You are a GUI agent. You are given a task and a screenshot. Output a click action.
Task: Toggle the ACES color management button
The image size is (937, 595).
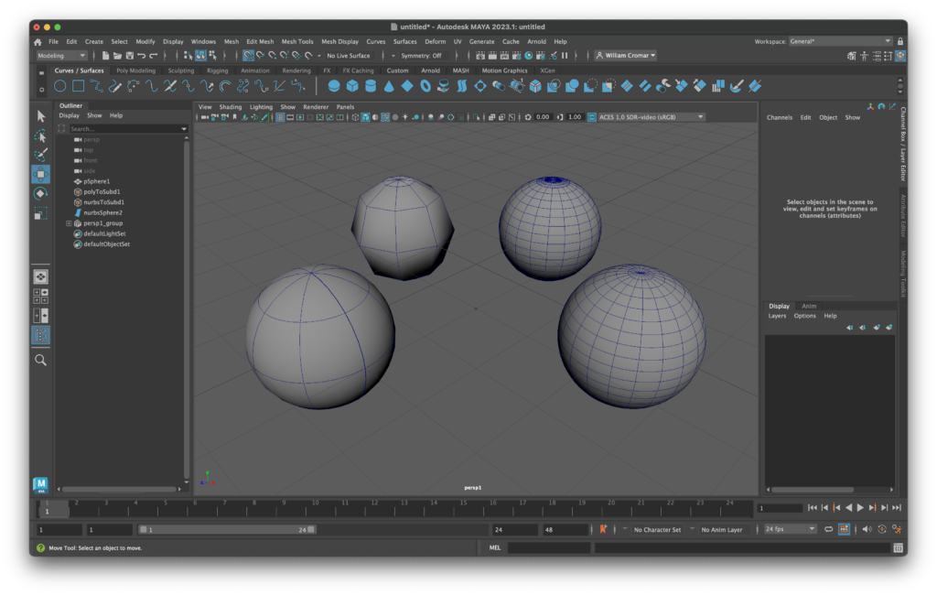tap(591, 117)
